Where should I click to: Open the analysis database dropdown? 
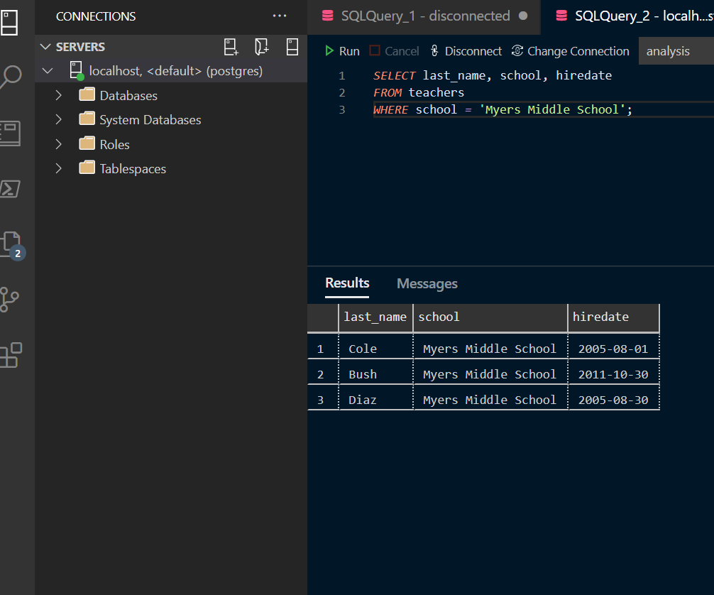click(676, 51)
